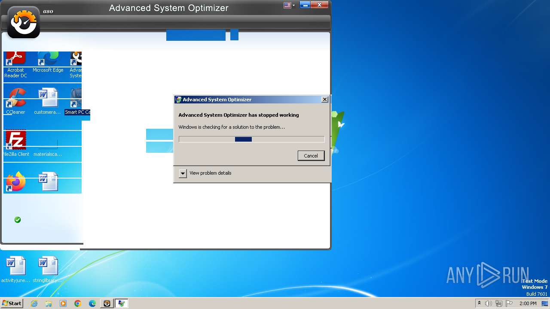Open the Windows Start menu
Image resolution: width=550 pixels, height=309 pixels.
point(12,303)
